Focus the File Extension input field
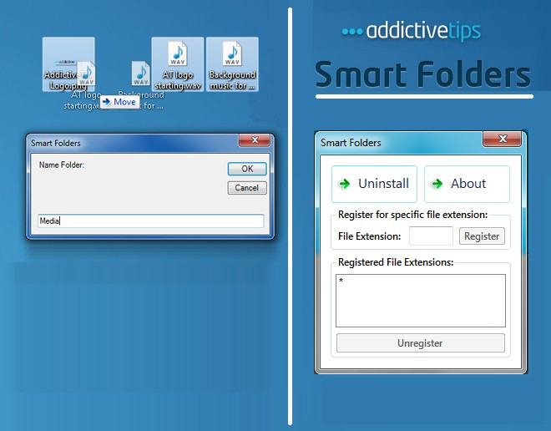Image resolution: width=551 pixels, height=431 pixels. [431, 236]
